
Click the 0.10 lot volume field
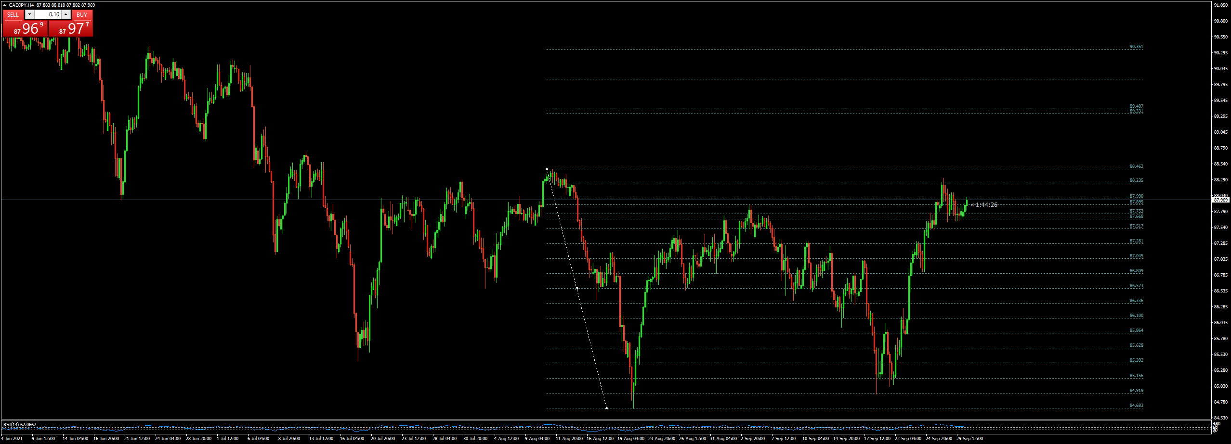click(x=47, y=15)
